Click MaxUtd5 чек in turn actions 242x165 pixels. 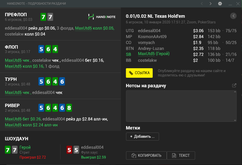pyautogui.click(x=17, y=93)
